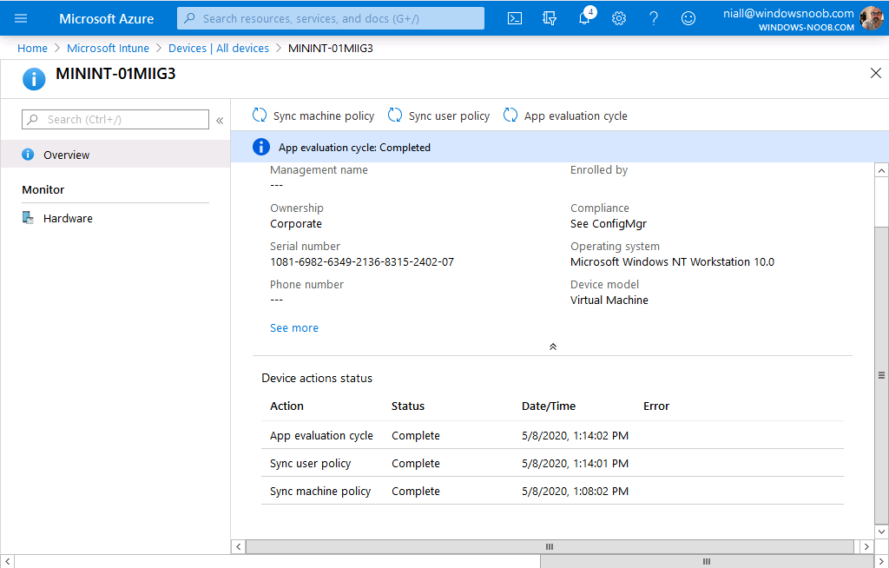Open the Azure portal hamburger menu
889x568 pixels.
(x=21, y=18)
